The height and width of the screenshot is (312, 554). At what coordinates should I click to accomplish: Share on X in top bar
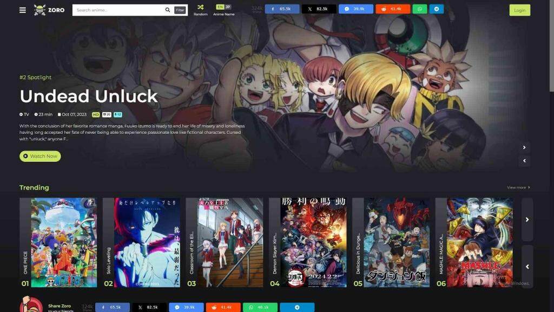[x=319, y=9]
